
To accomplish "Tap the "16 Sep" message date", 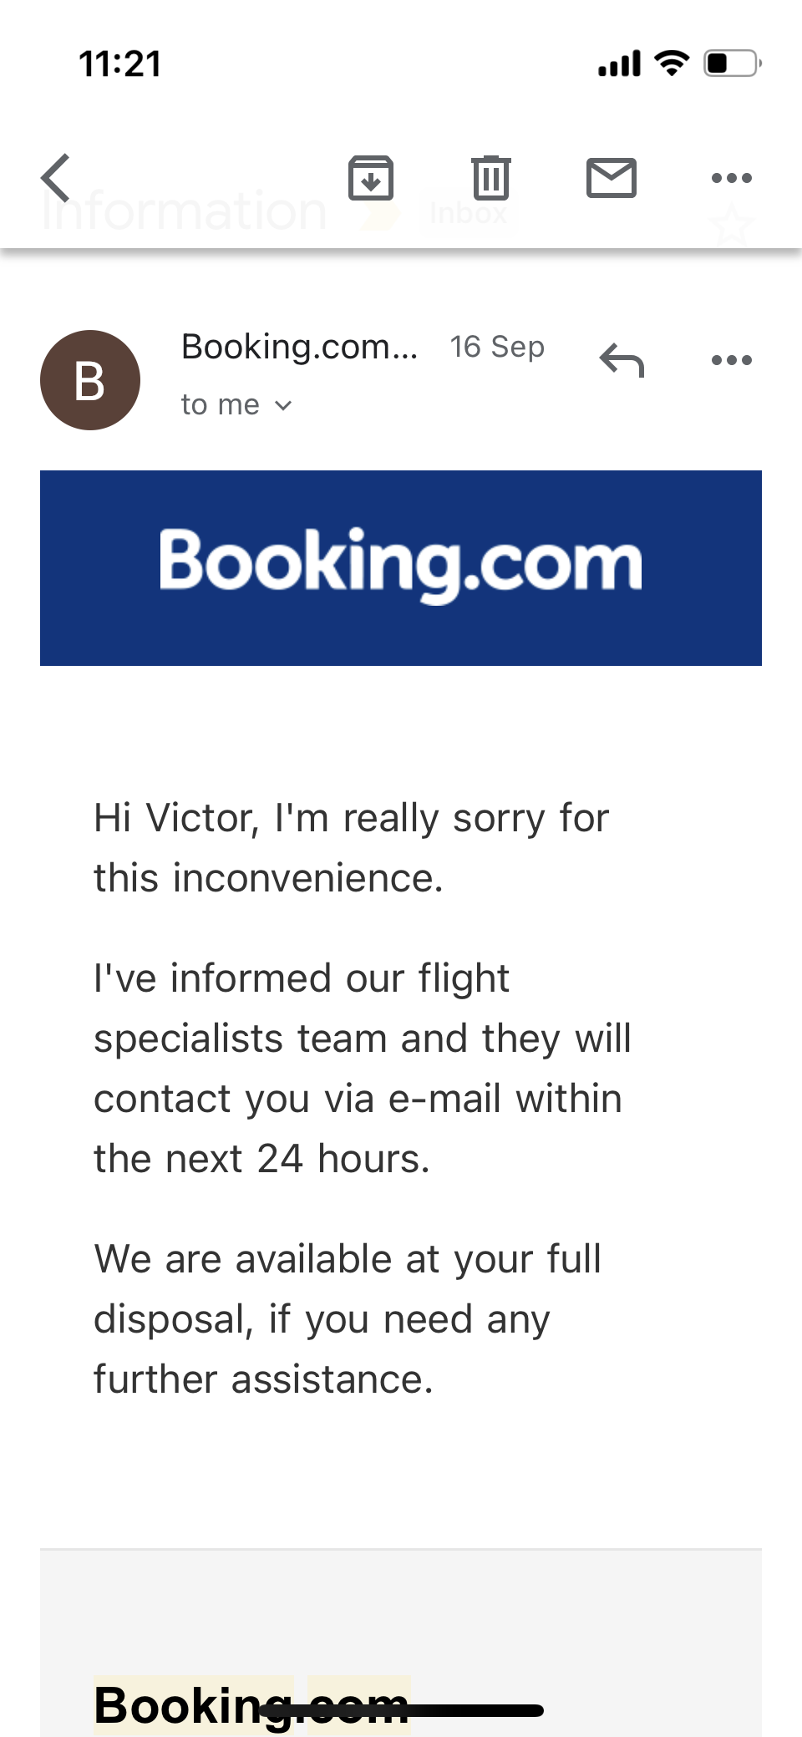I will (497, 347).
